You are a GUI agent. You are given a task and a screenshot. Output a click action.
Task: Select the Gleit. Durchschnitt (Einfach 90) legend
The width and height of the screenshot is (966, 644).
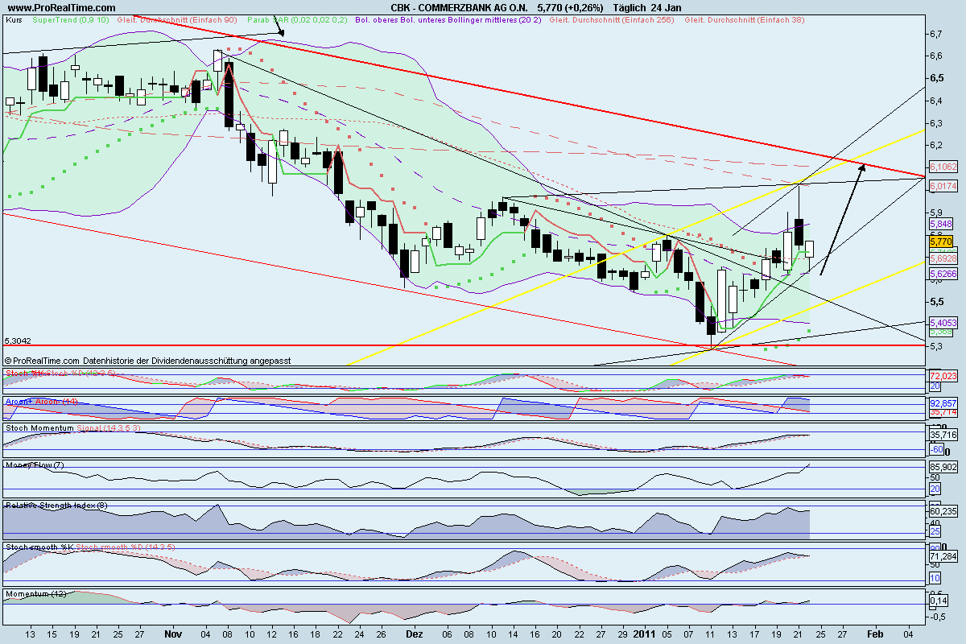click(175, 19)
